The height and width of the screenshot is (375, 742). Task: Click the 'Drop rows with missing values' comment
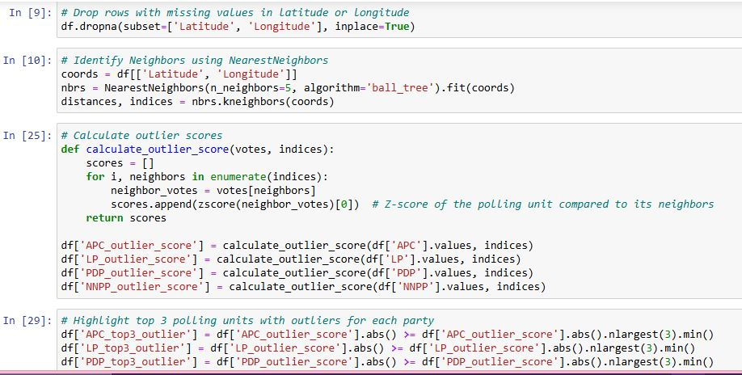tap(235, 12)
